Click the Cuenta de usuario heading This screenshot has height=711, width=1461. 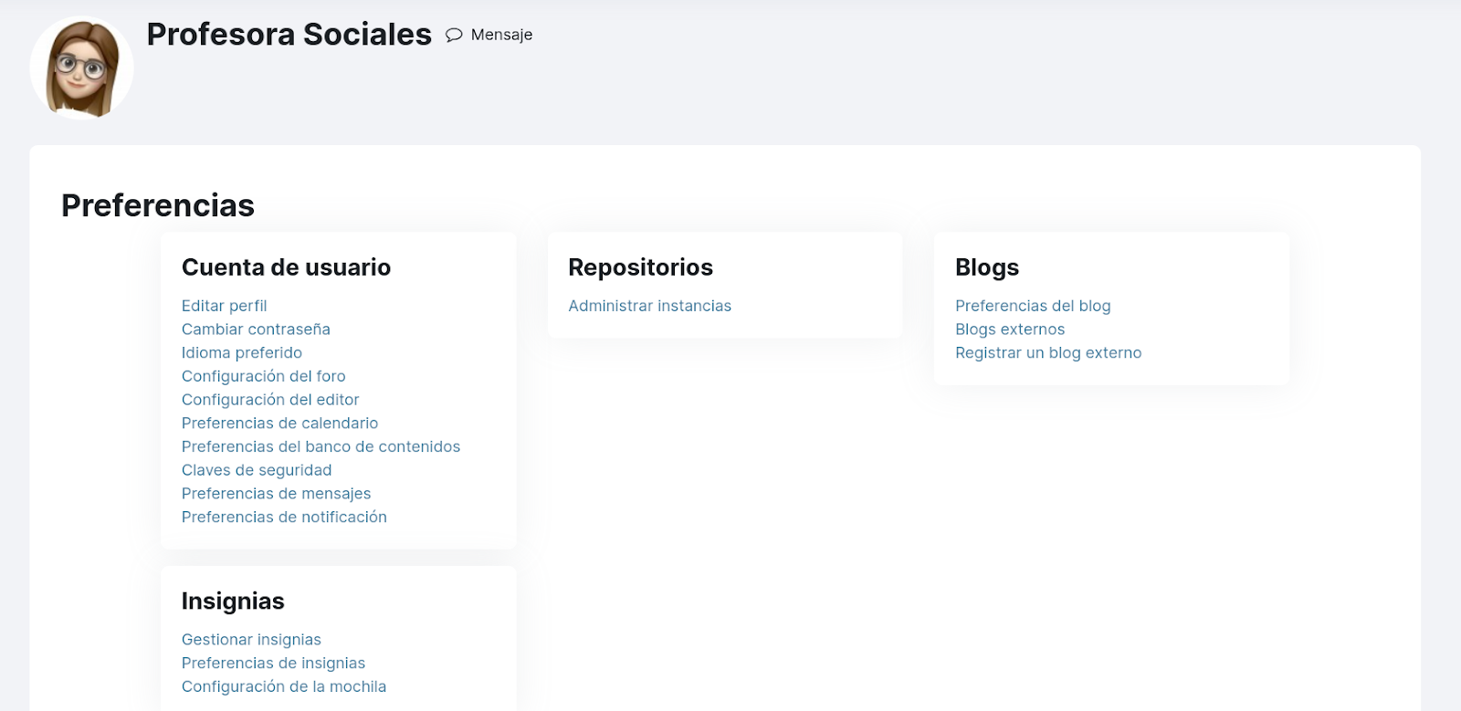(286, 267)
